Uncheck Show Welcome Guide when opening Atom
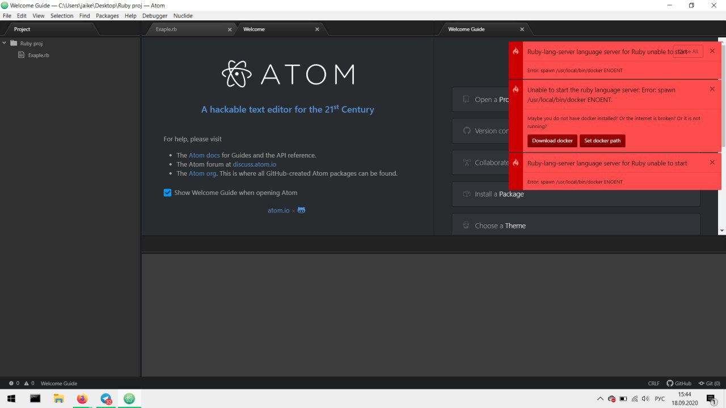Image resolution: width=726 pixels, height=408 pixels. click(x=167, y=193)
